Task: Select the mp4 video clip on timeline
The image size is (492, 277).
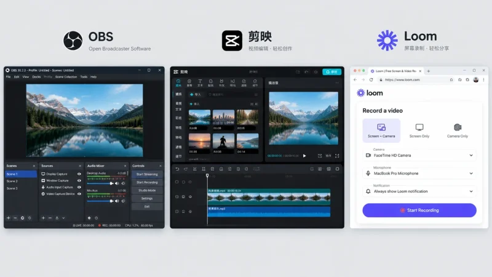Action: coord(269,196)
